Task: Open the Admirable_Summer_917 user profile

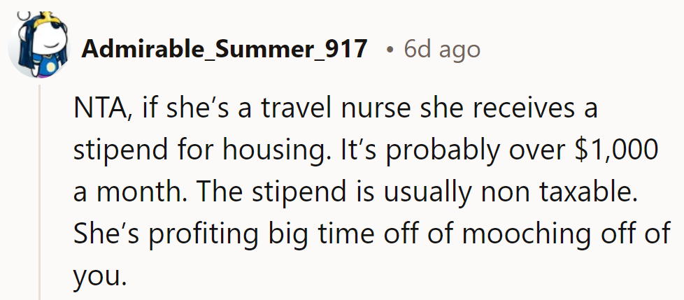Action: click(x=224, y=50)
